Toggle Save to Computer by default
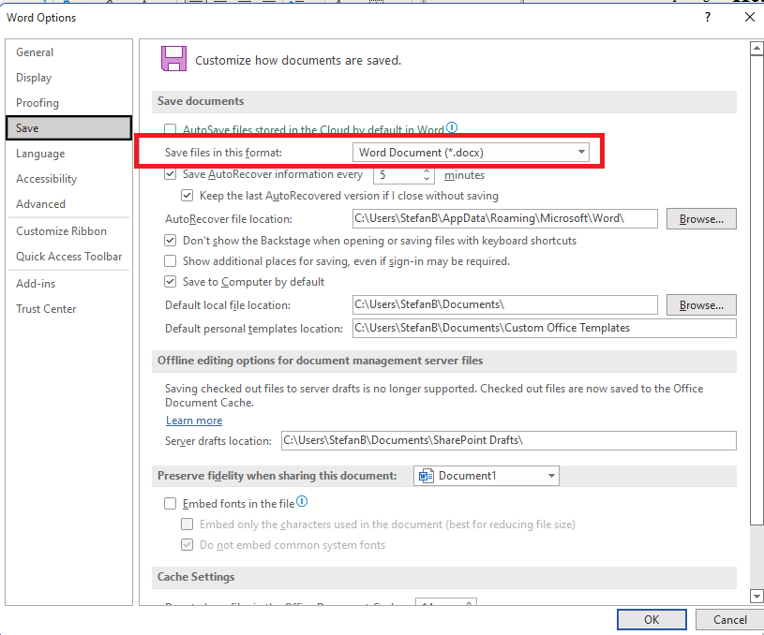 [x=170, y=282]
